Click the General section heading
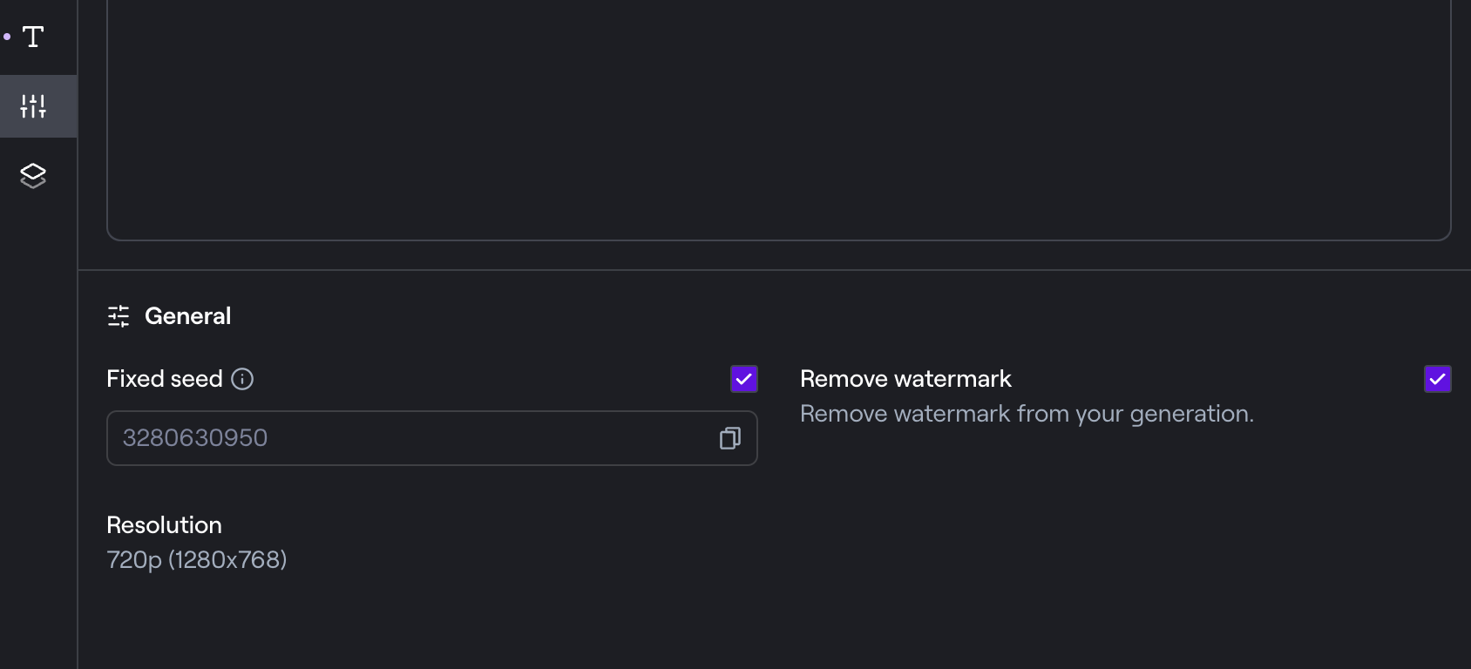Image resolution: width=1471 pixels, height=669 pixels. click(187, 316)
